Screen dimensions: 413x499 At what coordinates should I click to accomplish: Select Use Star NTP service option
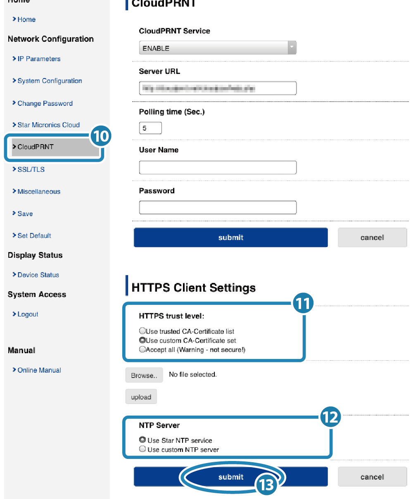pyautogui.click(x=142, y=440)
